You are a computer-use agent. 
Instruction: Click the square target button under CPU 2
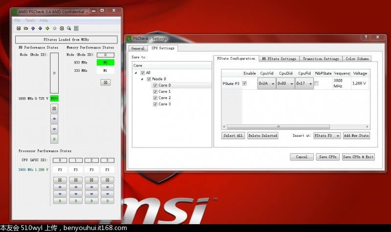tap(91, 180)
